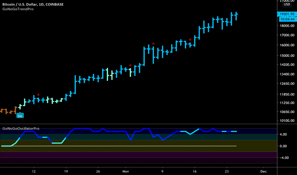Screen dimensions: 297x175
Task: Click the 26 date label on time axis
Action: [98, 171]
